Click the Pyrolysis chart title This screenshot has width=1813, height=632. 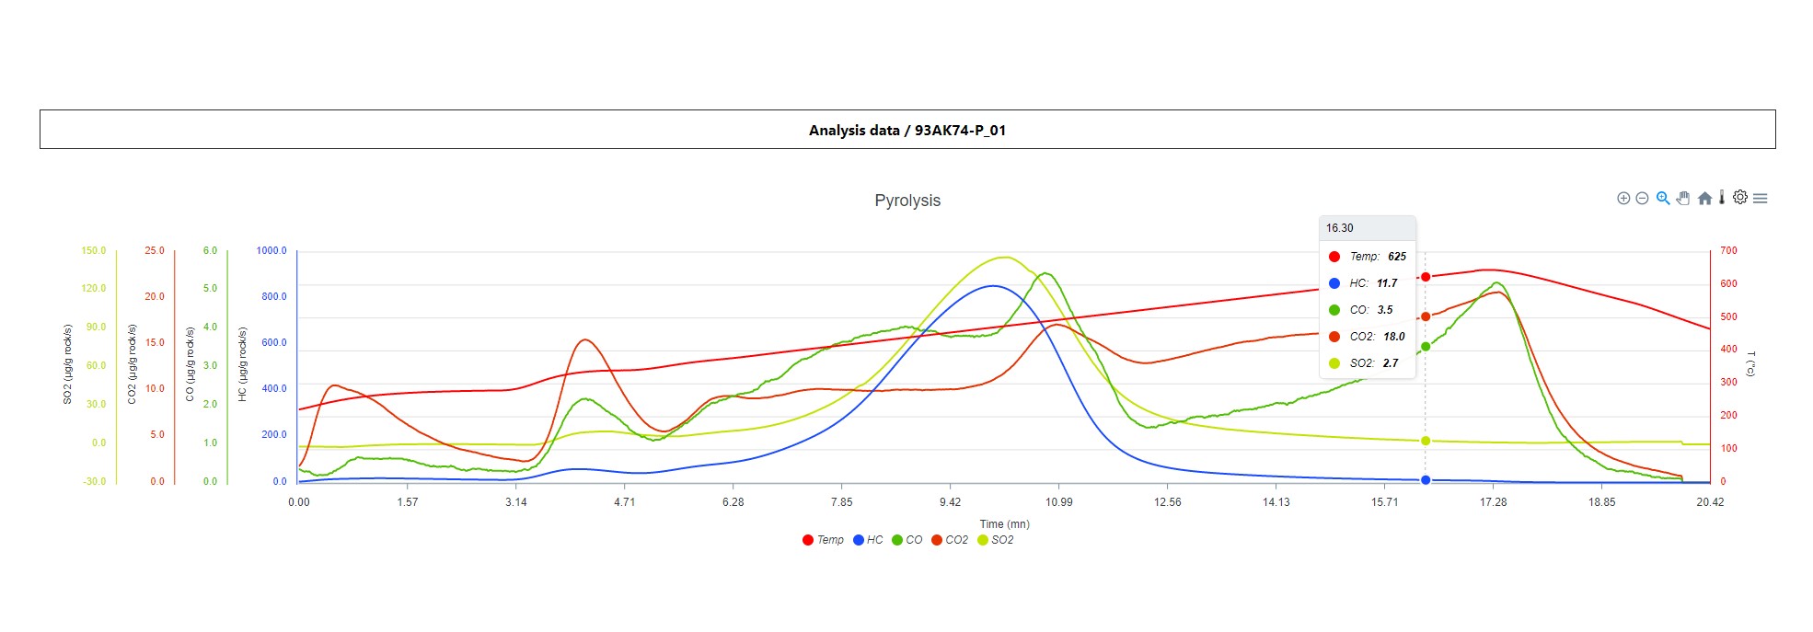coord(907,201)
